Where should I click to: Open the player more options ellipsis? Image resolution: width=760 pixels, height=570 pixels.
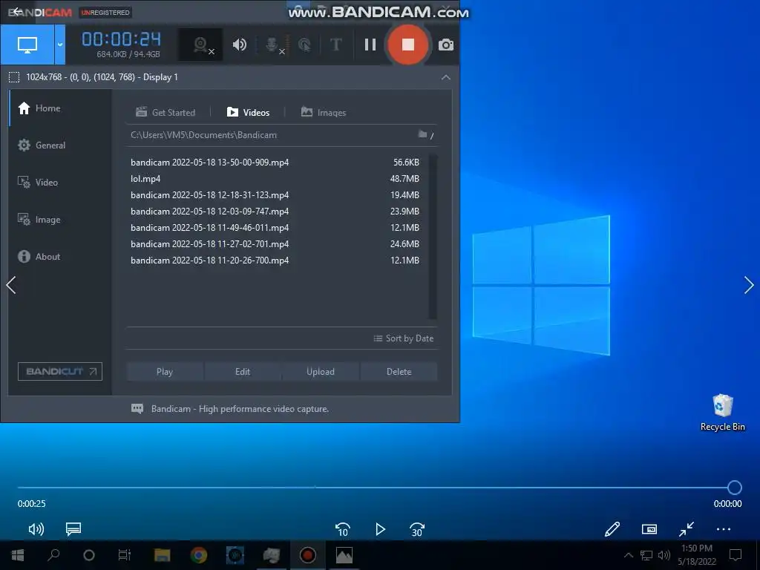[723, 529]
